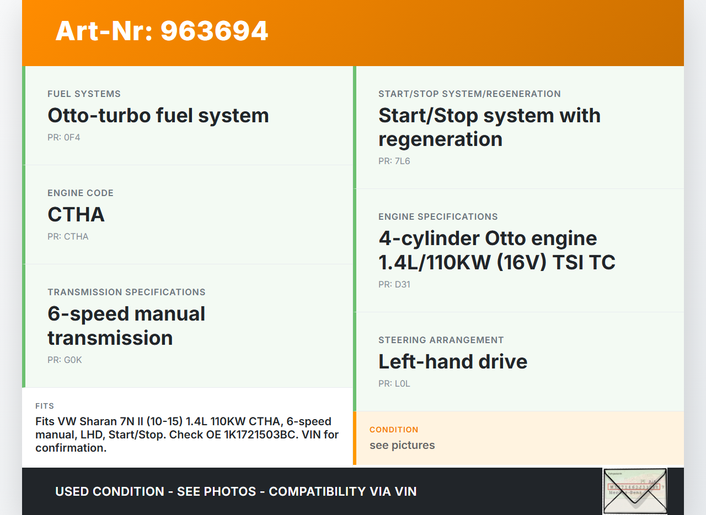Click the PR: D31 code label
Image resolution: width=706 pixels, height=515 pixels.
coord(394,285)
